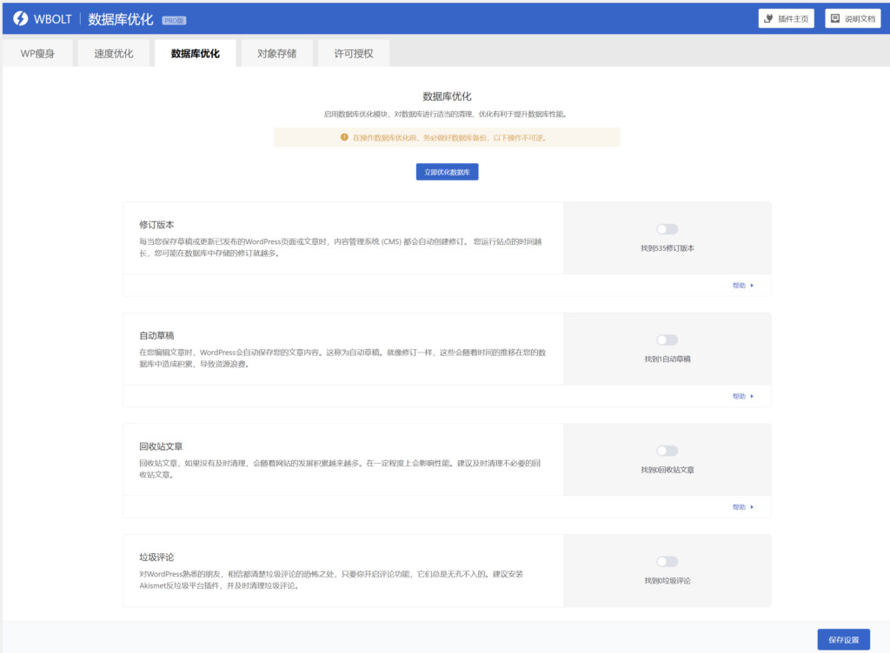Toggle the 垃圾评论 cleanup switch
Image resolution: width=890 pixels, height=653 pixels.
(x=667, y=562)
